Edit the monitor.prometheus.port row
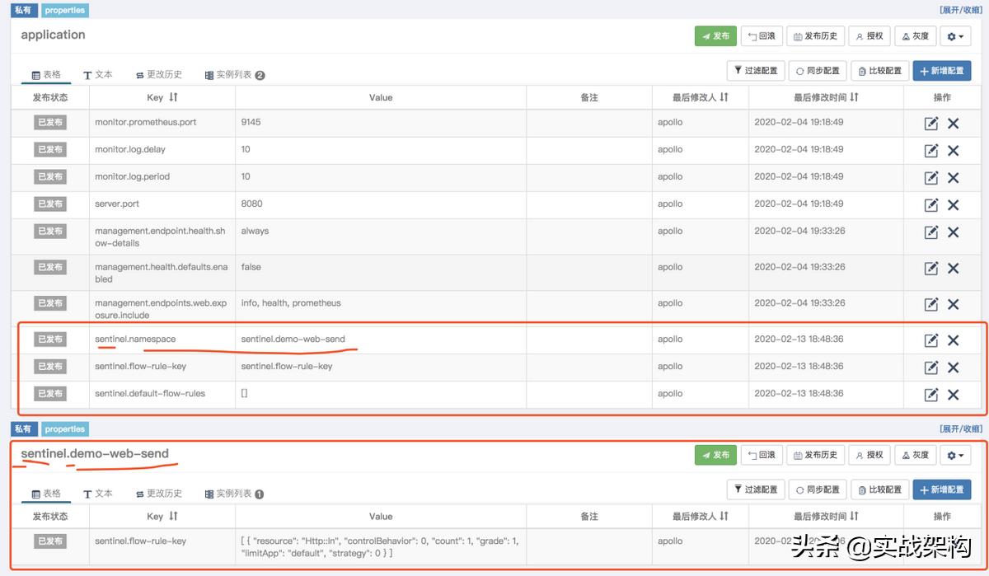This screenshot has height=576, width=989. (931, 124)
